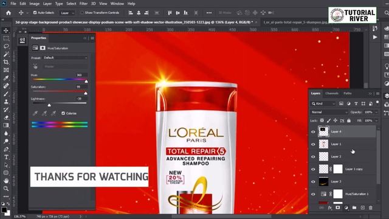389x219 pixels.
Task: Hide Layer 3 visibility eye
Action: (x=313, y=181)
